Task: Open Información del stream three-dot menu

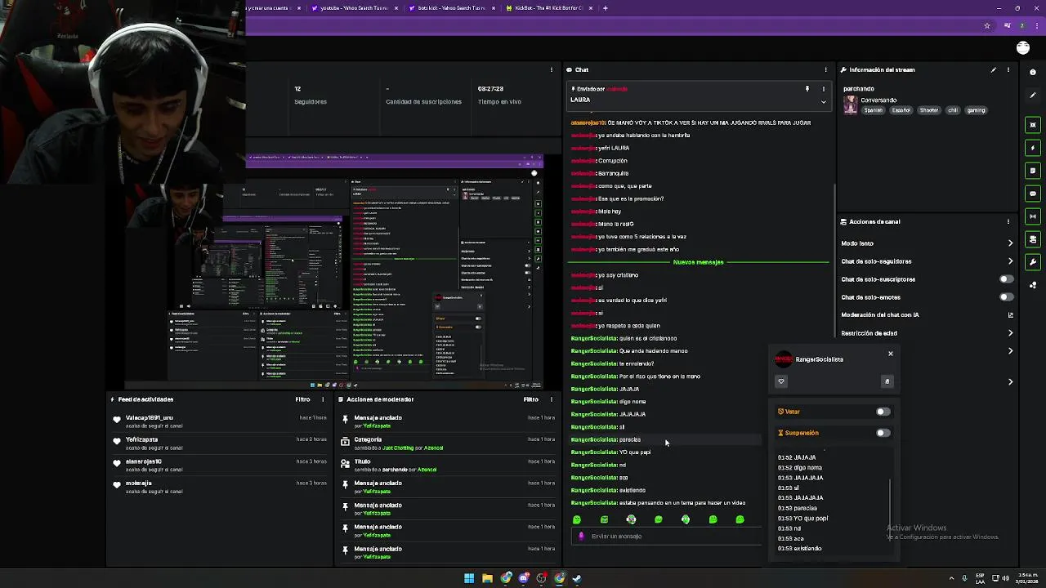Action: [x=1008, y=69]
